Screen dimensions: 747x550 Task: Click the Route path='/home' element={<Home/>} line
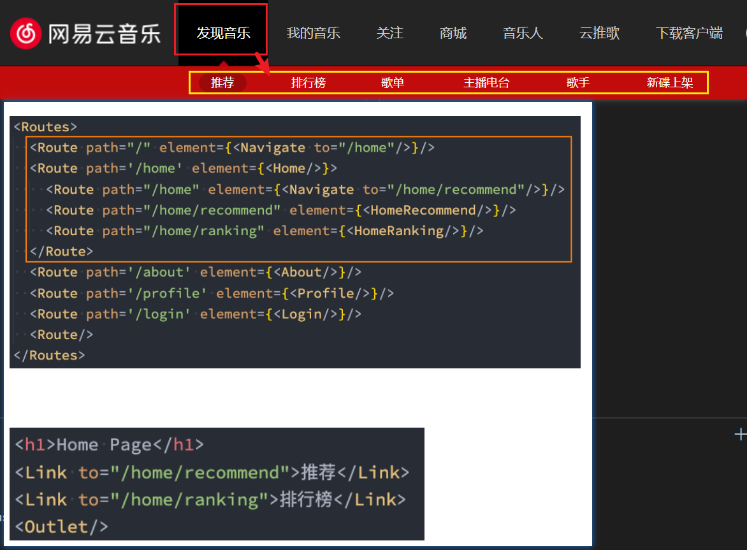coord(184,169)
